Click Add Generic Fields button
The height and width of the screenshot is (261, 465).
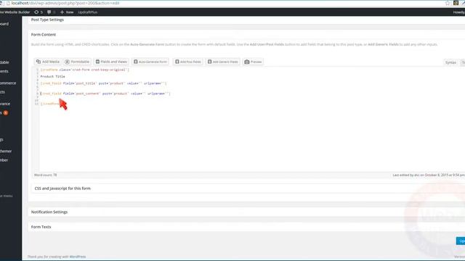[223, 62]
